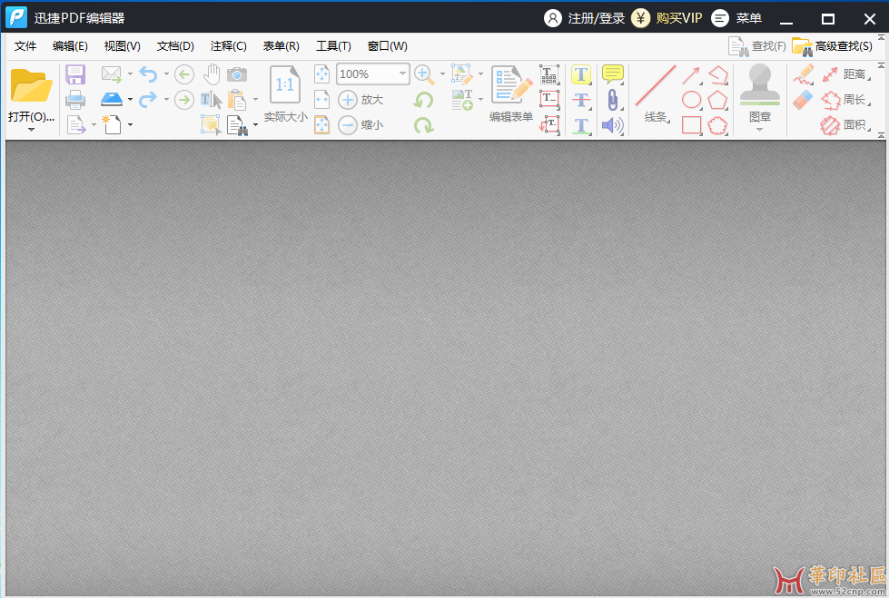
Task: Open the 文档(D) menu
Action: click(x=175, y=46)
